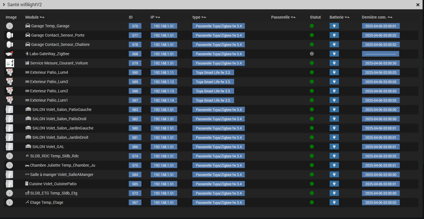The image size is (424, 219).
Task: Click the status icon for Cuisine Volet_CuisinePatio
Action: tap(312, 184)
